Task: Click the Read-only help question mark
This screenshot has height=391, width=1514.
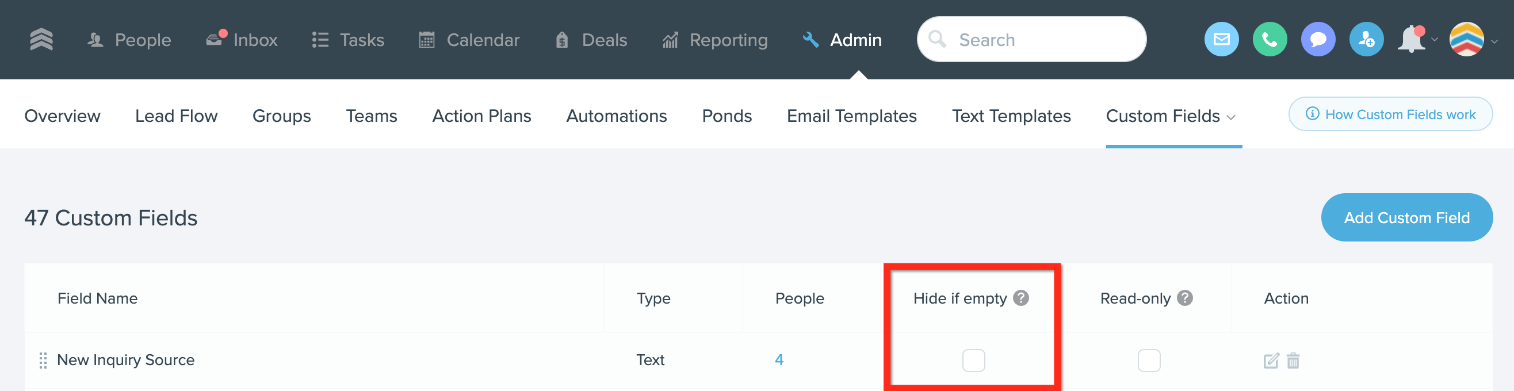Action: pos(1186,298)
